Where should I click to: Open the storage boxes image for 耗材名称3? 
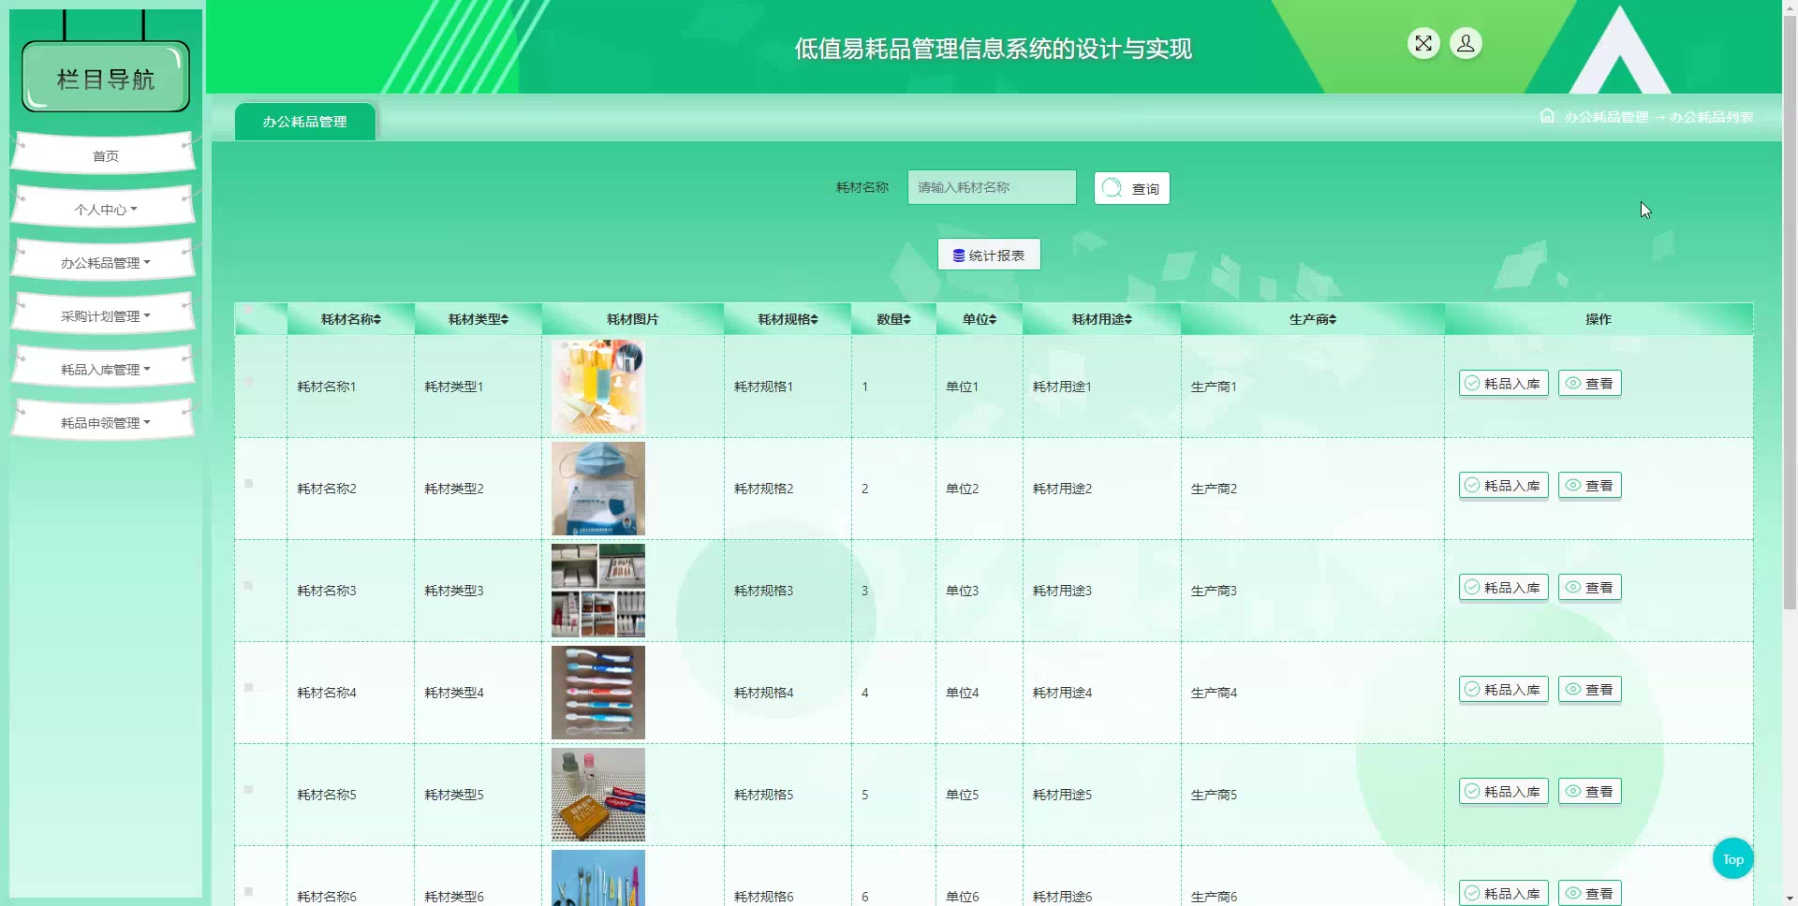598,591
